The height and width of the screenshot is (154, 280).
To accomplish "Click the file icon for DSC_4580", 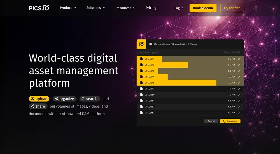I will (141, 95).
